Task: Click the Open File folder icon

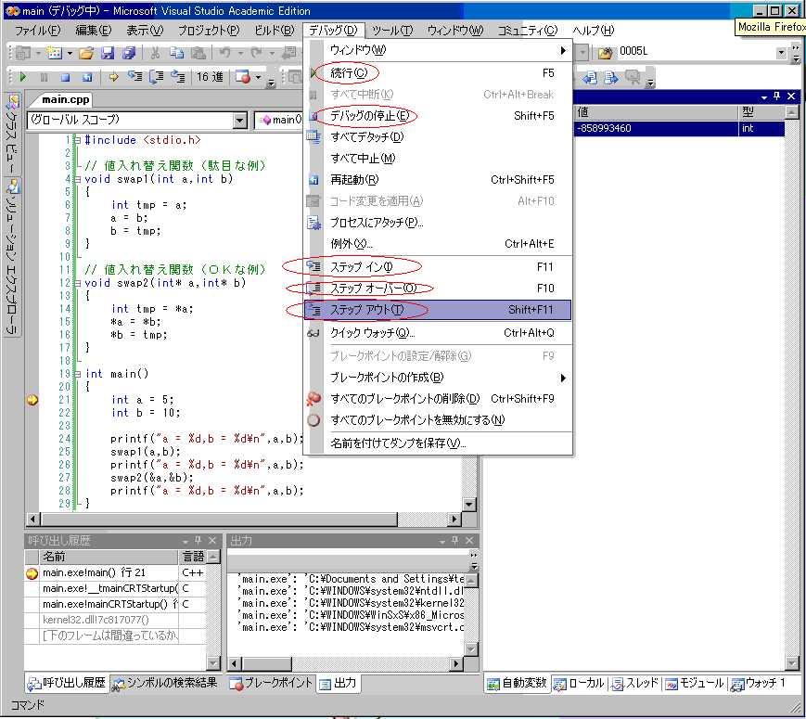Action: [x=86, y=53]
